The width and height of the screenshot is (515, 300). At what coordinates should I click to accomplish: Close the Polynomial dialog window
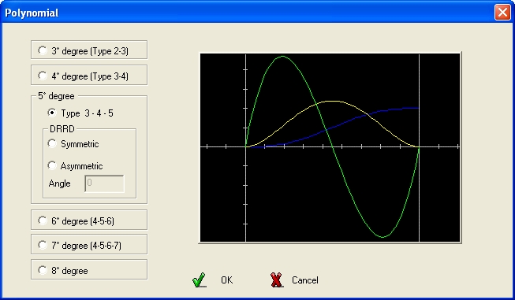coord(502,13)
